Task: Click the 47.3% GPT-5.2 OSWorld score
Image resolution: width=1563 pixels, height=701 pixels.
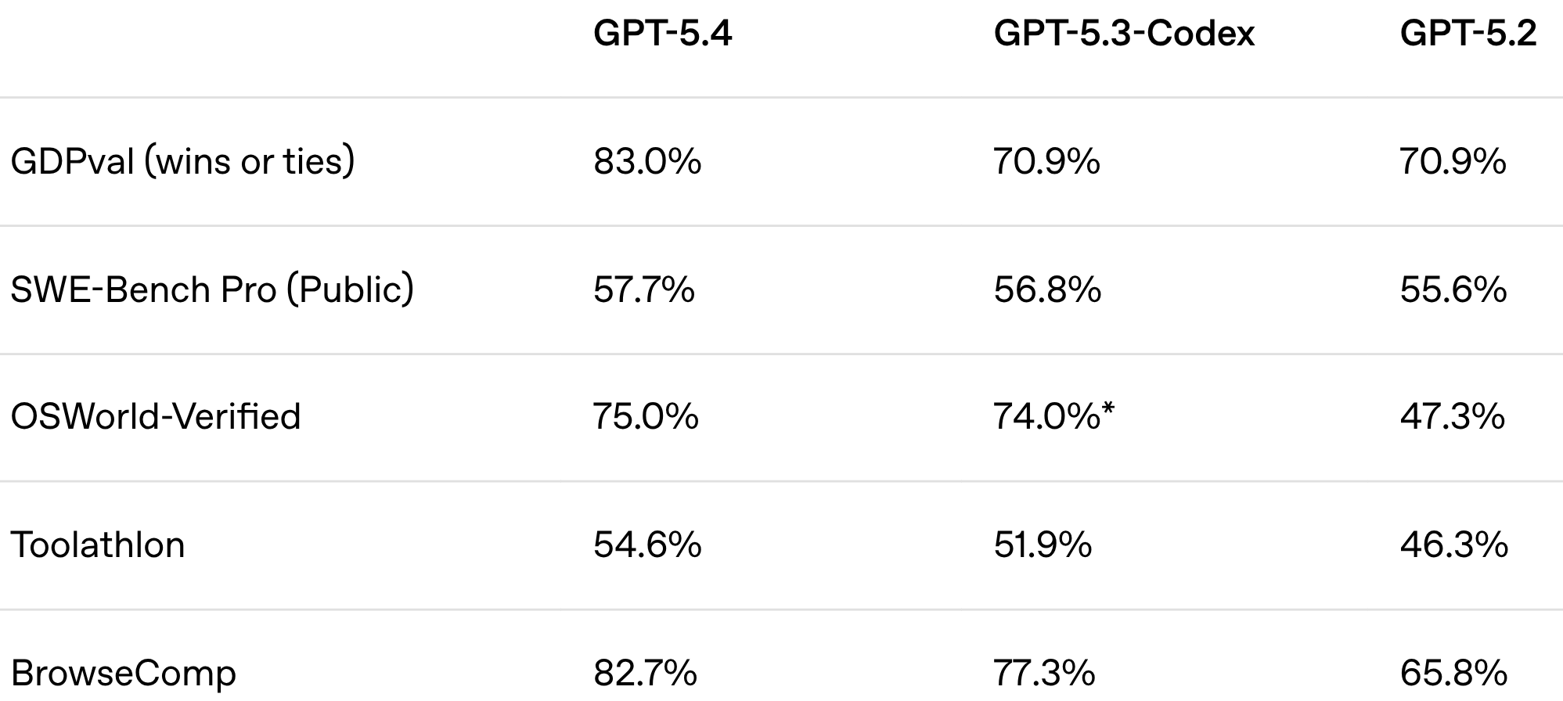Action: 1453,416
